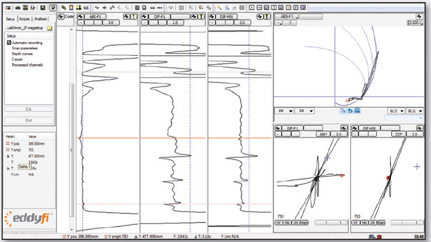This screenshot has width=431, height=242.
Task: Click the Start button
Action: tap(29, 120)
